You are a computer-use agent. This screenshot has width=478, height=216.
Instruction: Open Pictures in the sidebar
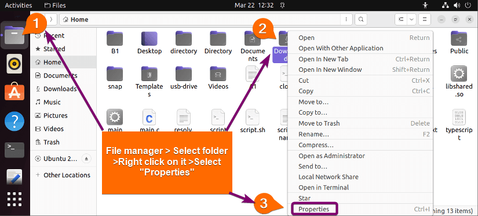(x=64, y=115)
